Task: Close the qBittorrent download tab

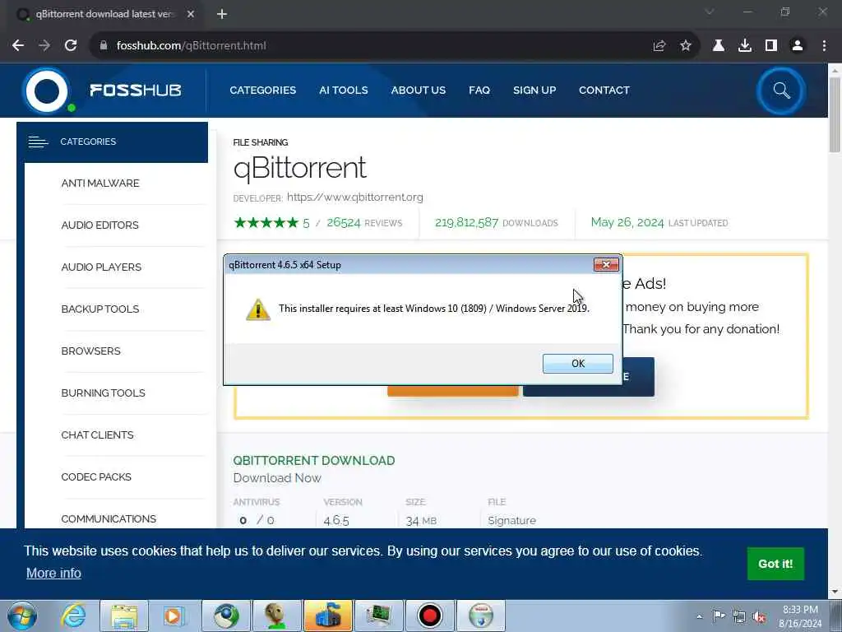Action: pyautogui.click(x=191, y=15)
